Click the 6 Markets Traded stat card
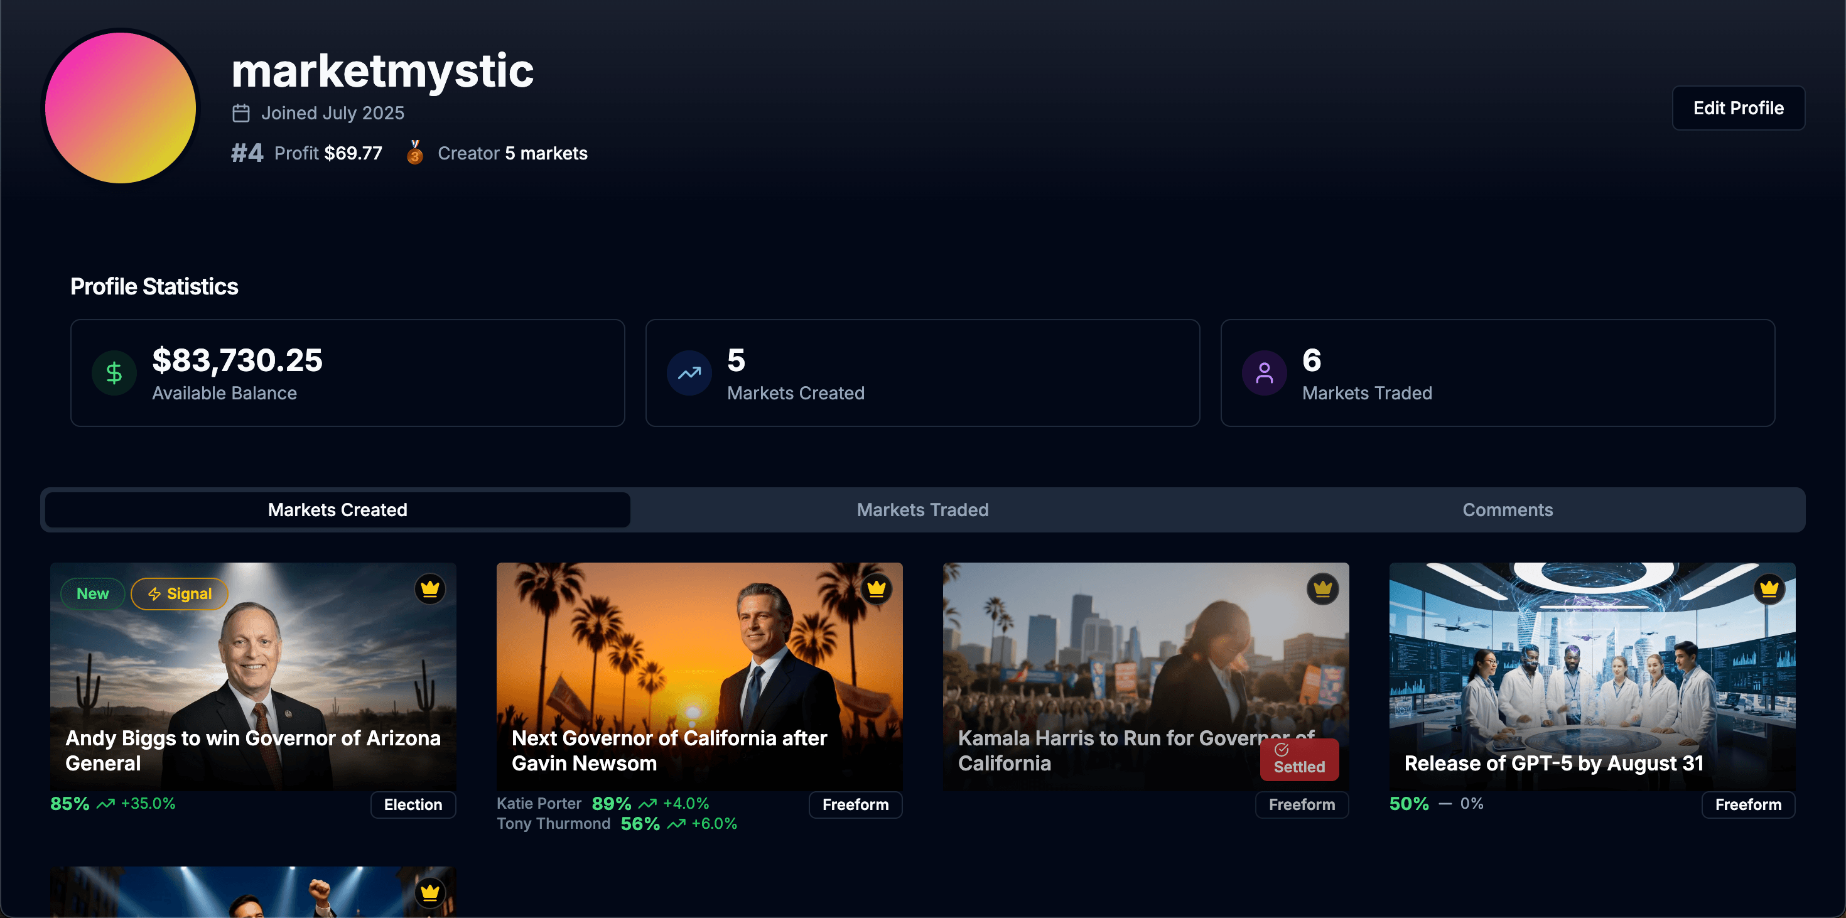 click(1498, 372)
